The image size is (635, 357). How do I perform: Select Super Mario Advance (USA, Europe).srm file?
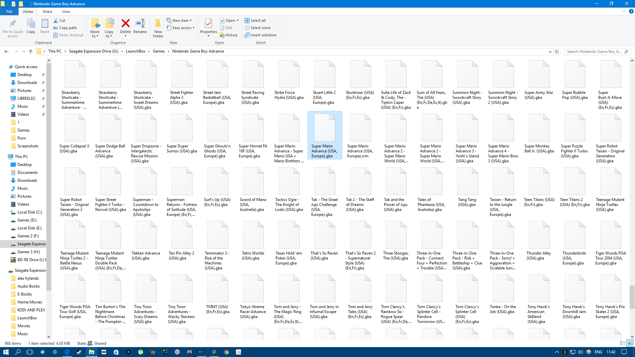click(x=360, y=136)
